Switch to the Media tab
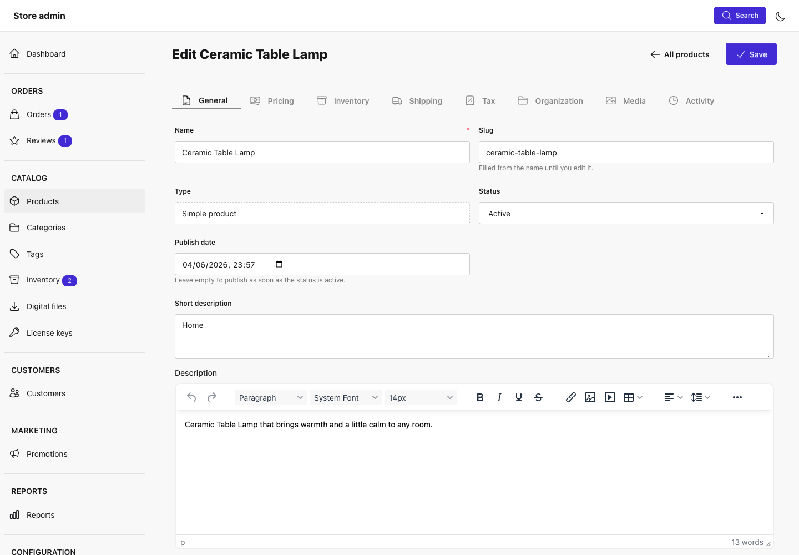799x555 pixels. coord(626,100)
